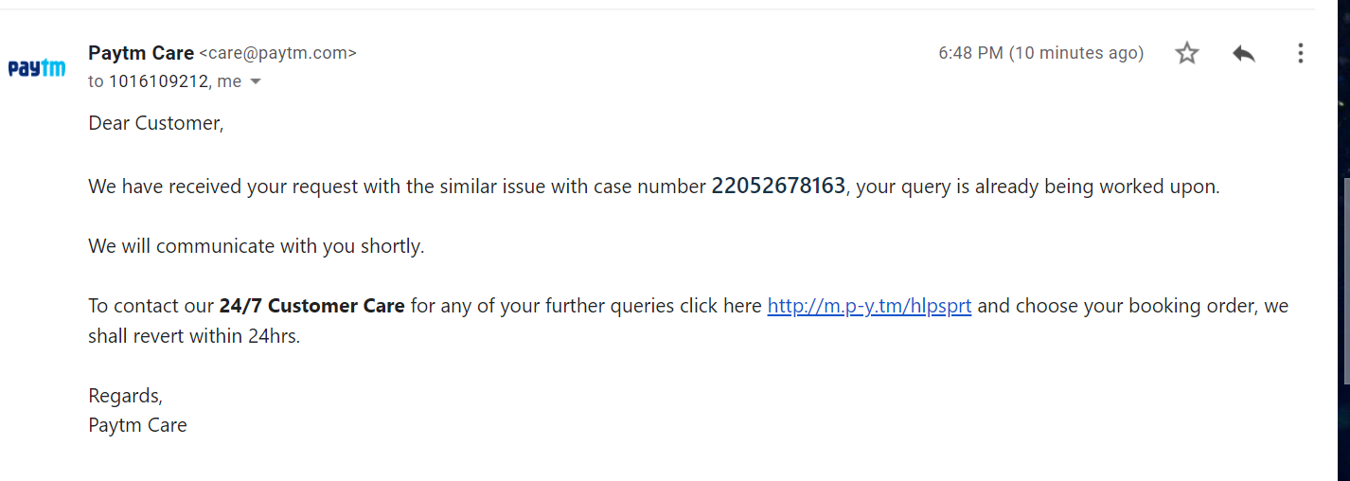1350x481 pixels.
Task: Expand recipient details arrow beside 'me'
Action: coord(255,82)
